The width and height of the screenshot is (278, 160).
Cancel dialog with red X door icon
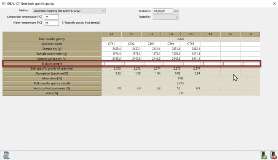[x=273, y=155]
